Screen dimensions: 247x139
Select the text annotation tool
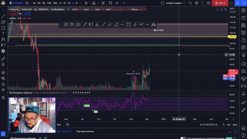pyautogui.click(x=3, y=34)
